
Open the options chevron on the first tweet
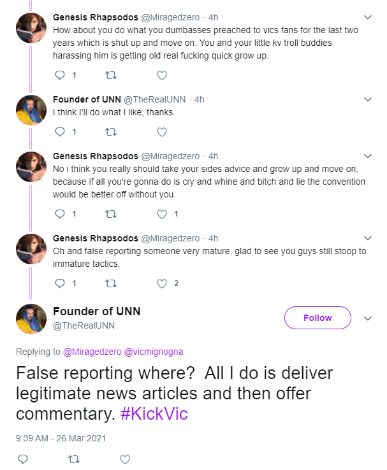[x=368, y=17]
